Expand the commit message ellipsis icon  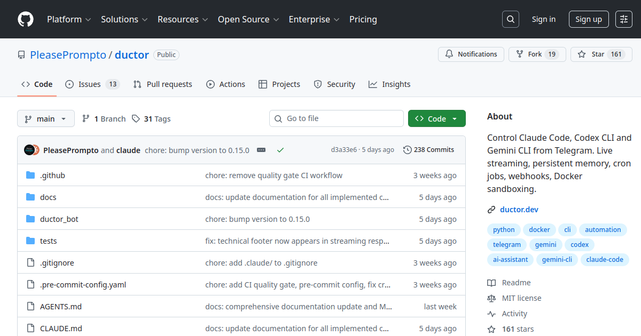(261, 150)
